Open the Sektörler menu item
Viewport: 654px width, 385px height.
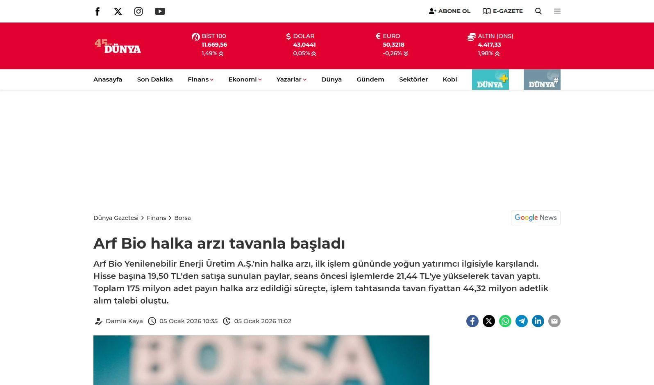(x=413, y=79)
